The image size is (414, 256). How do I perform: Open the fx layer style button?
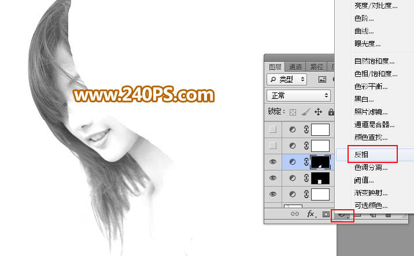[312, 214]
